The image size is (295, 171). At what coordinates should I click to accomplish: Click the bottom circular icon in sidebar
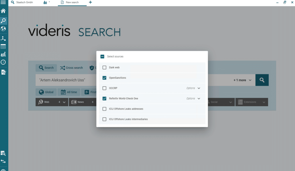coord(3,170)
